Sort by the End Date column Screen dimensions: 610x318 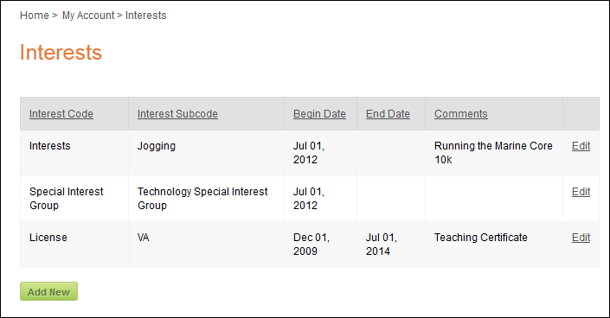coord(388,114)
